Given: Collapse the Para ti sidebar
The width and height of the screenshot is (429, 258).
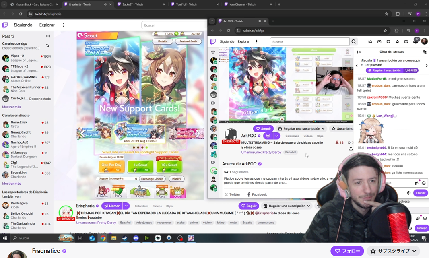Looking at the screenshot, I should 48,36.
